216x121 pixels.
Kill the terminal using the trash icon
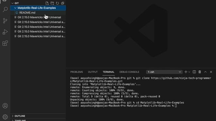[200, 72]
